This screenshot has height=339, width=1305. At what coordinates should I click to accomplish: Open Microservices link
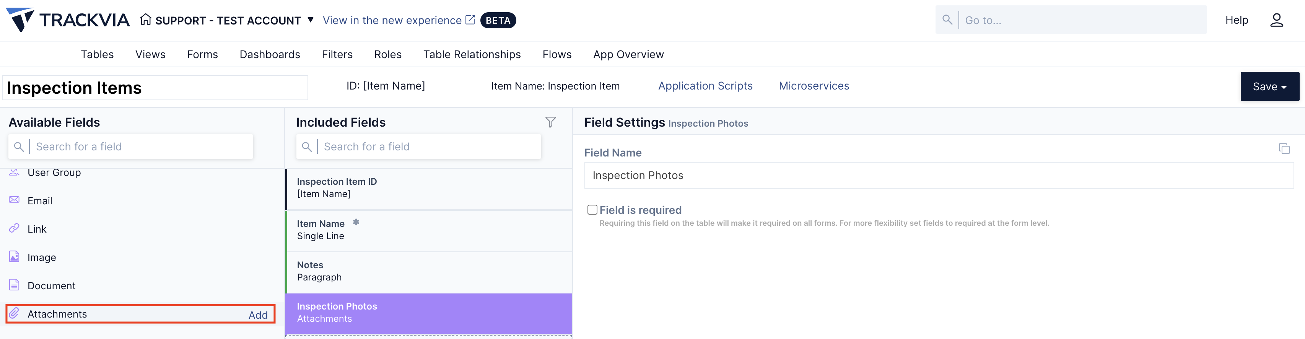(814, 86)
